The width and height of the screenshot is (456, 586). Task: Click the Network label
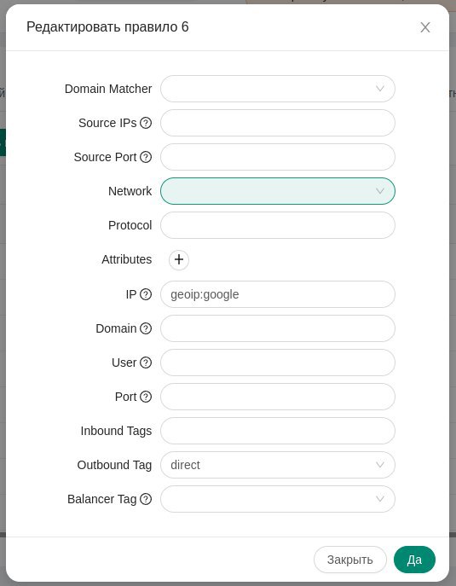tap(130, 191)
